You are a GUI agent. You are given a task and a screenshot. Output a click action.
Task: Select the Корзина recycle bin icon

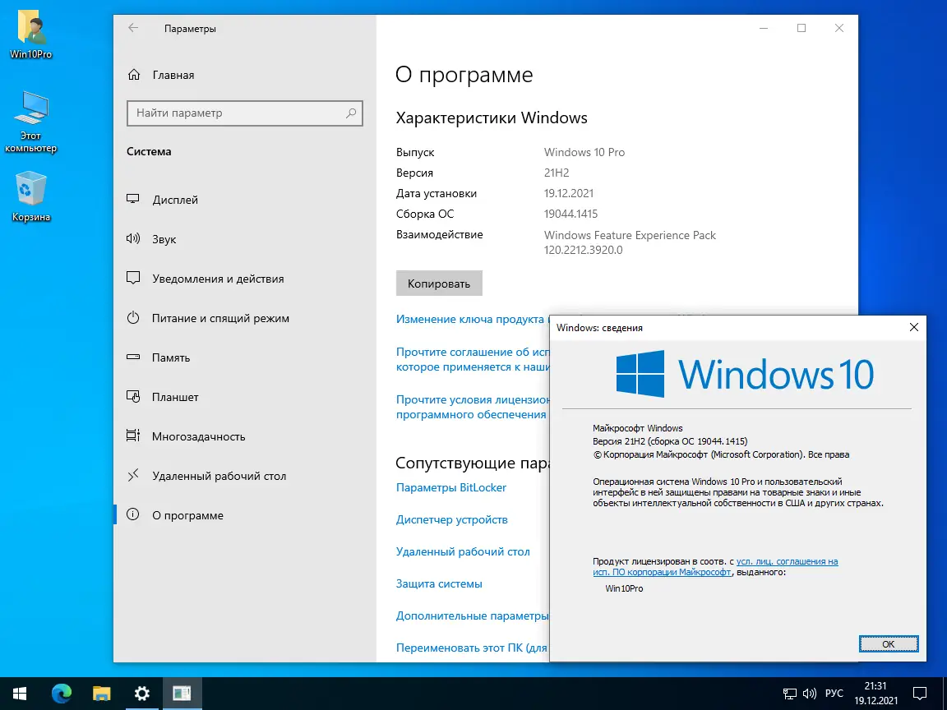[30, 197]
